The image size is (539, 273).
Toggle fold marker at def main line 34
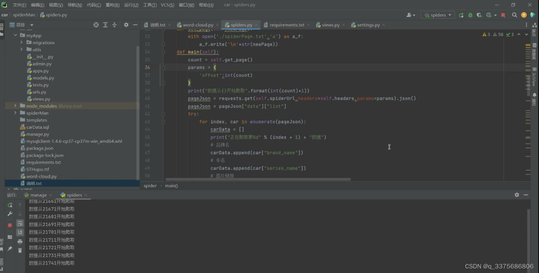coord(163,52)
